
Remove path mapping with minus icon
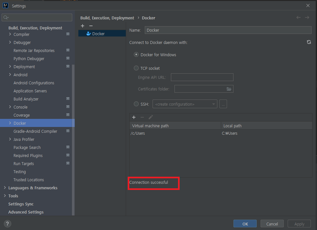[x=142, y=117]
